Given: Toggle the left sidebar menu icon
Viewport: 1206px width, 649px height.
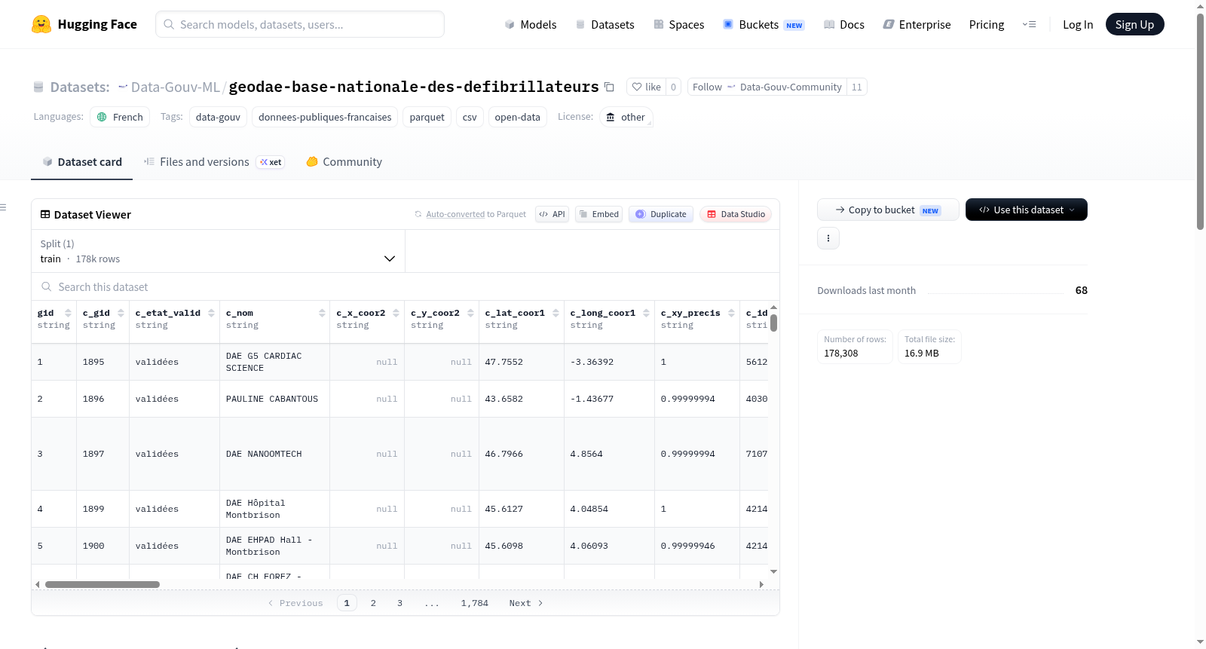Looking at the screenshot, I should [x=3, y=207].
